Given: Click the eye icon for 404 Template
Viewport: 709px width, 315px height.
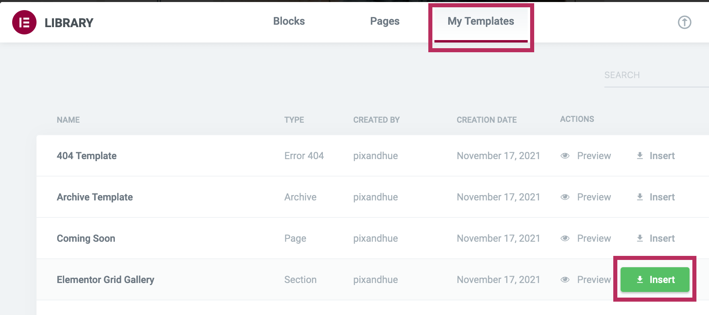Looking at the screenshot, I should coord(565,156).
